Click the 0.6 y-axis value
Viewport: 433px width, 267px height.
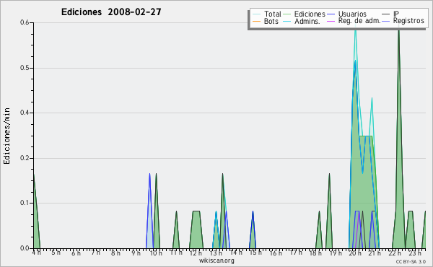(25, 22)
